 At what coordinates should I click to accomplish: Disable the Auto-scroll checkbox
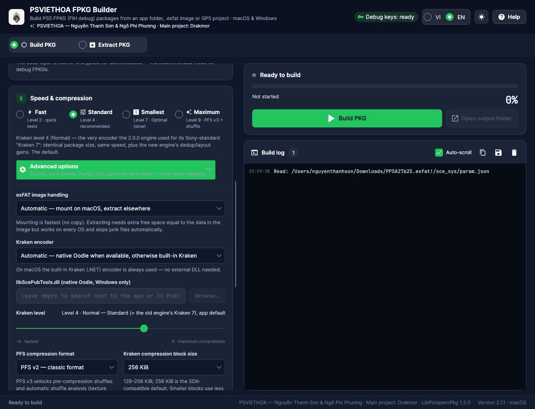tap(439, 153)
